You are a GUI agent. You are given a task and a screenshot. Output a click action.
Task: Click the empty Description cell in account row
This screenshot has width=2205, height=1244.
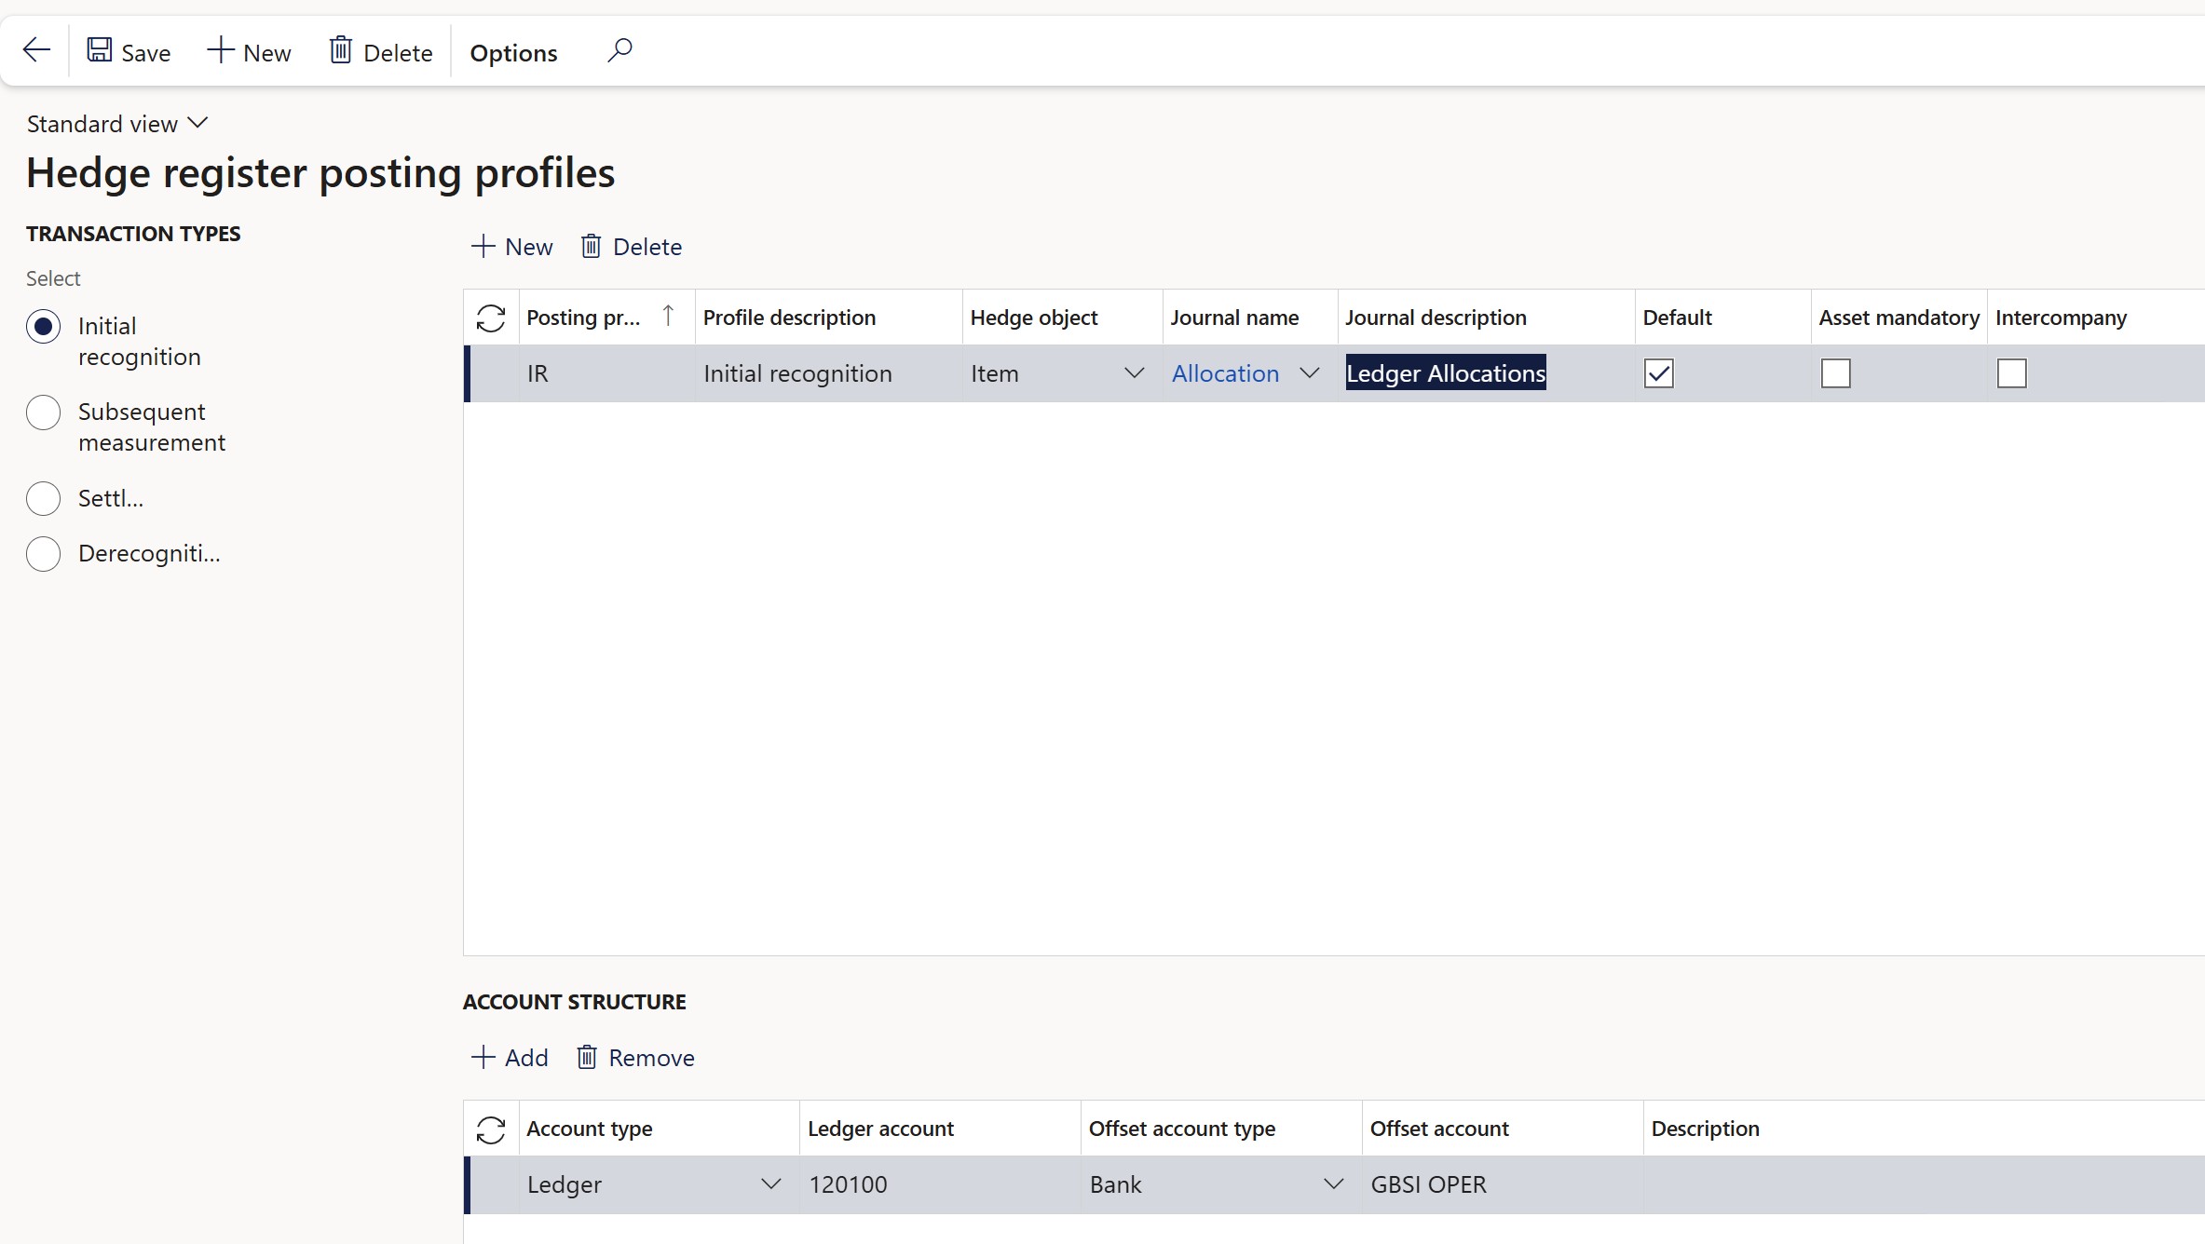coord(1924,1184)
